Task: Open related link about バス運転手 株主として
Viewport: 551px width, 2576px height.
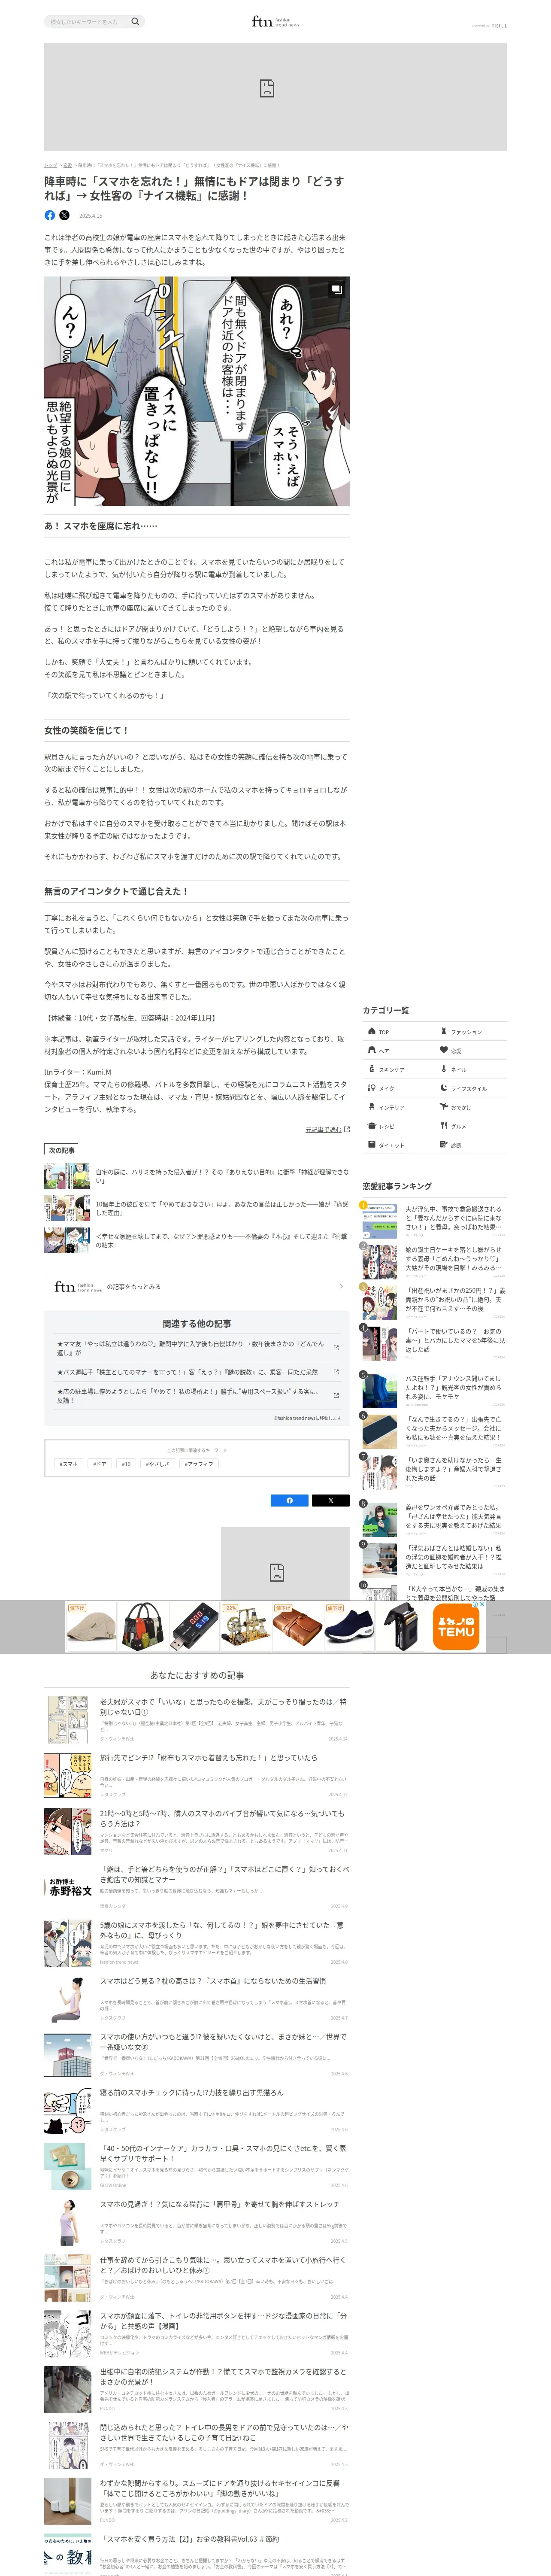Action: pyautogui.click(x=197, y=1372)
